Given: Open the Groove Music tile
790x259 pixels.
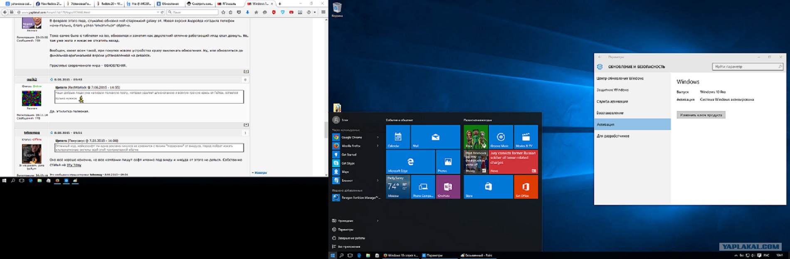Looking at the screenshot, I should coord(501,137).
